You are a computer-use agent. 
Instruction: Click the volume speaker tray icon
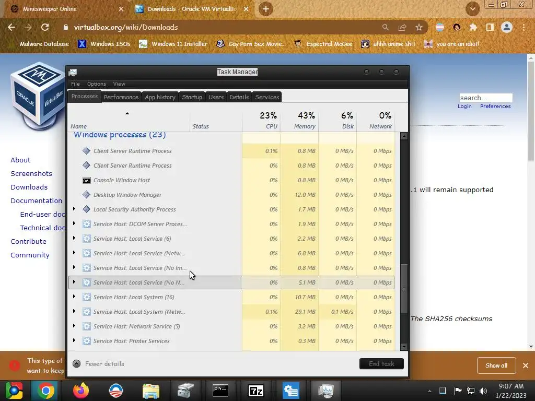pos(483,391)
